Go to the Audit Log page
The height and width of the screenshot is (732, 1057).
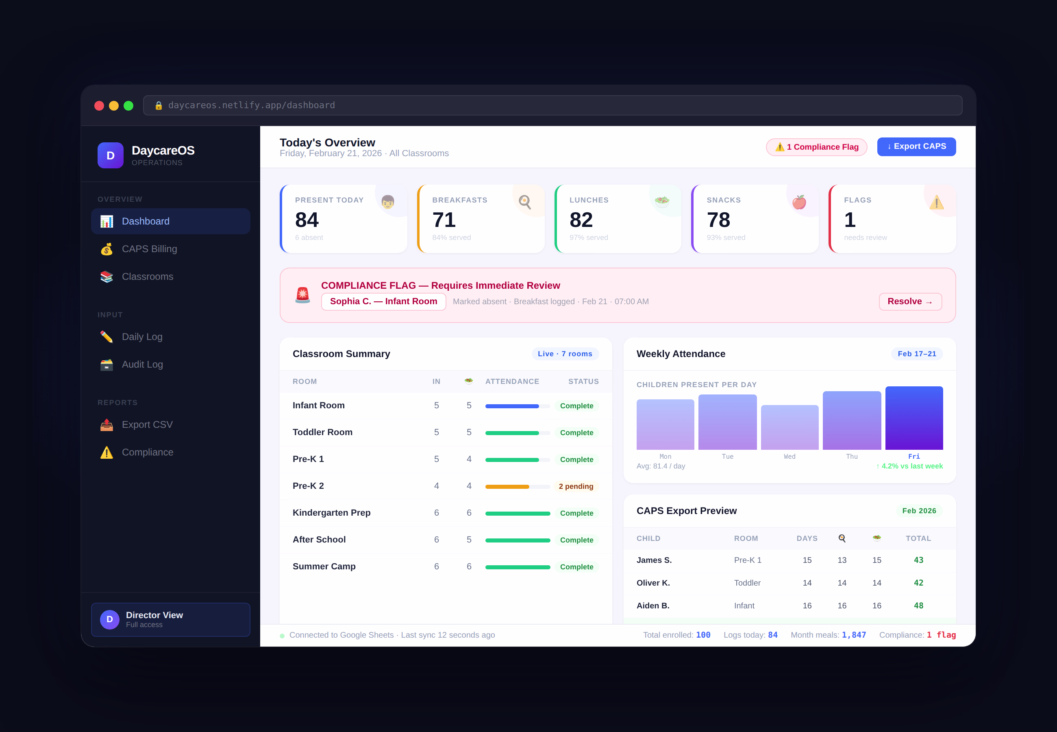[142, 365]
